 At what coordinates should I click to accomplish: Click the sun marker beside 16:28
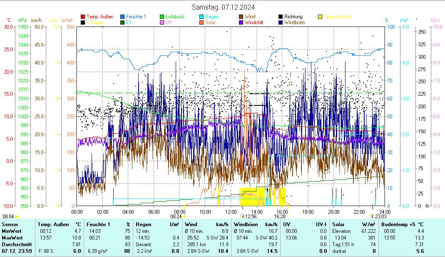click(288, 217)
